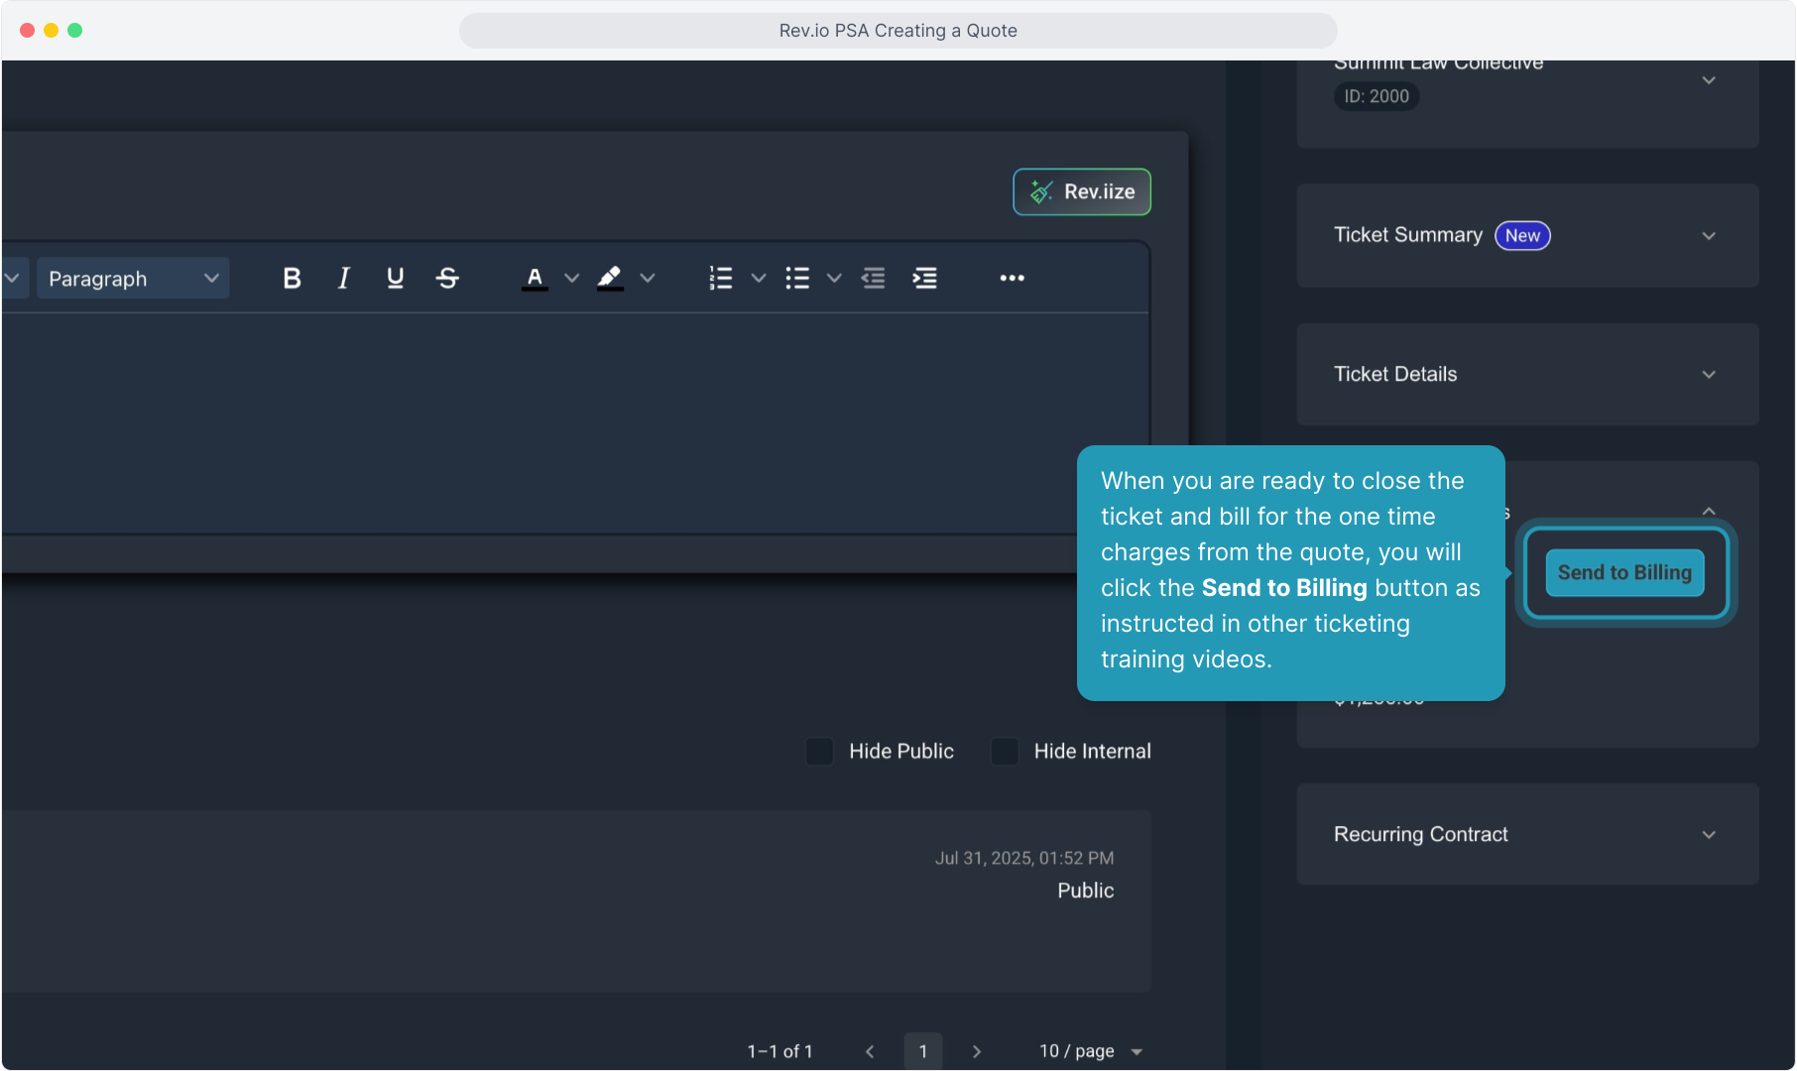Increase the paragraph indent
Viewport: 1797px width, 1071px height.
click(x=924, y=279)
